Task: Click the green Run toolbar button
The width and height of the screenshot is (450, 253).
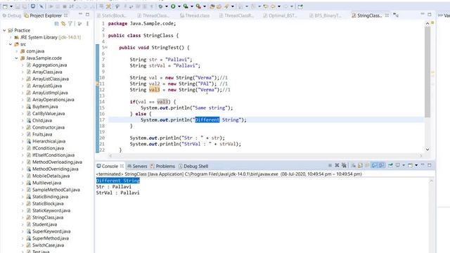Action: pyautogui.click(x=173, y=6)
